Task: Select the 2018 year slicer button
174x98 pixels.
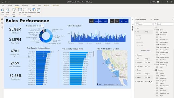Action: (92, 21)
